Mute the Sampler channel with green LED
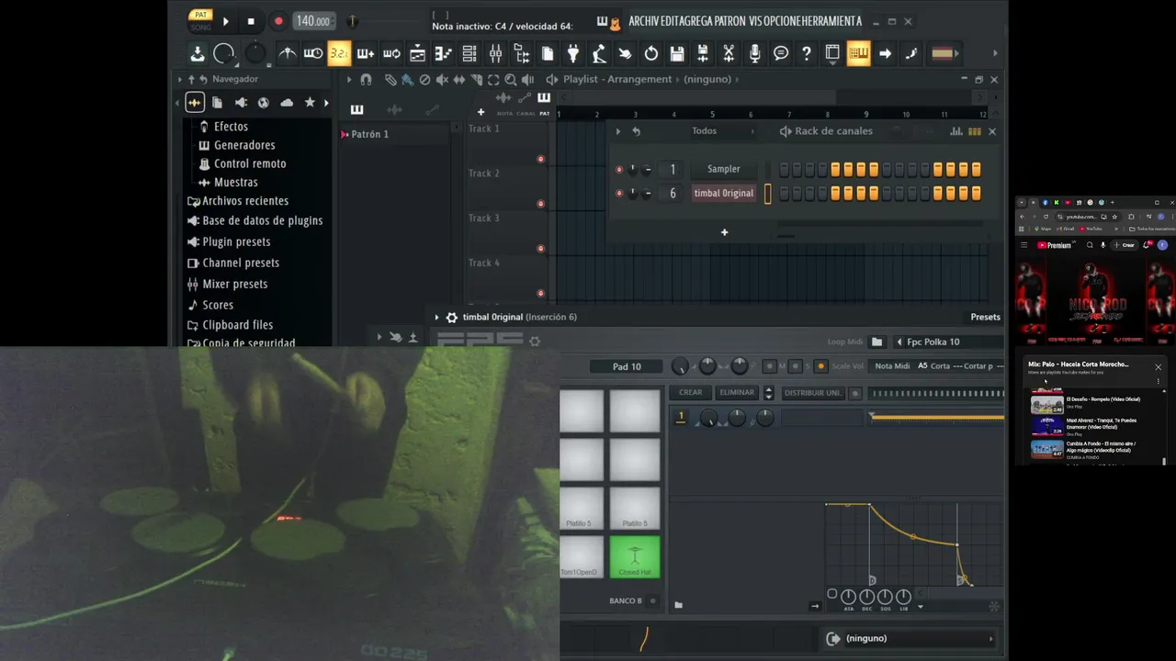 point(619,169)
